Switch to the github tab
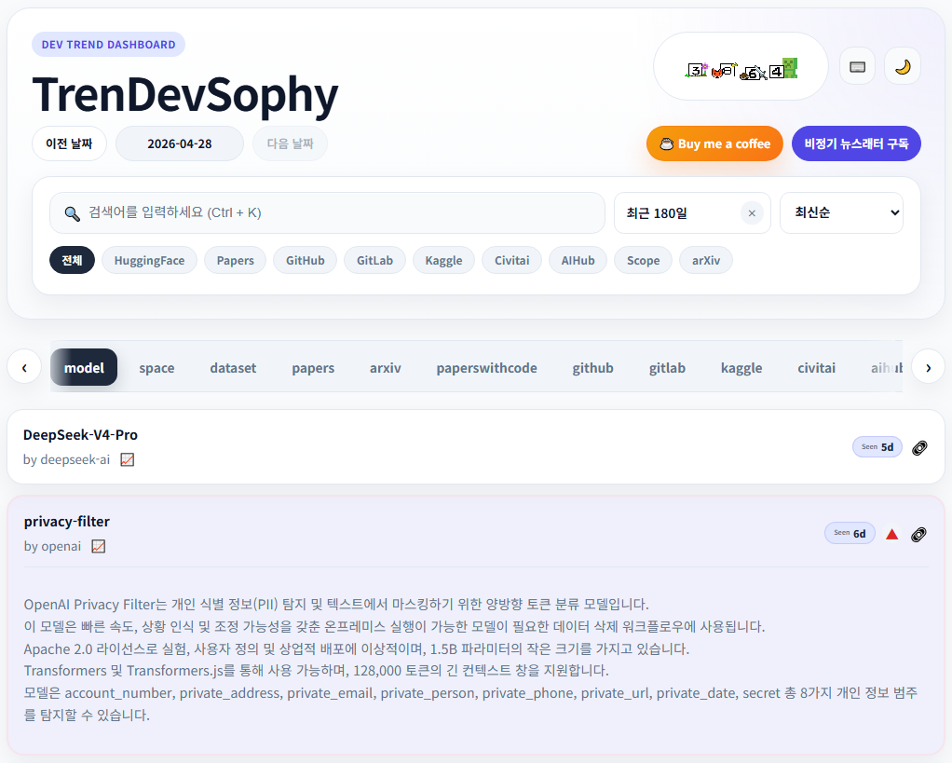This screenshot has height=764, width=952. point(593,367)
